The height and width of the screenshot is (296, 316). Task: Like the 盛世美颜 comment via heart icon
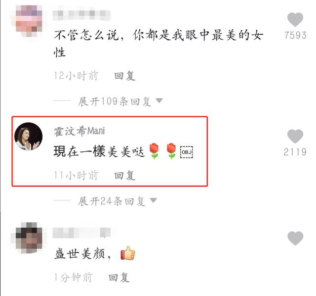pyautogui.click(x=295, y=238)
